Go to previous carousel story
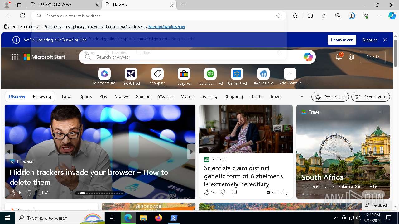This screenshot has height=224, width=399. coord(9,152)
